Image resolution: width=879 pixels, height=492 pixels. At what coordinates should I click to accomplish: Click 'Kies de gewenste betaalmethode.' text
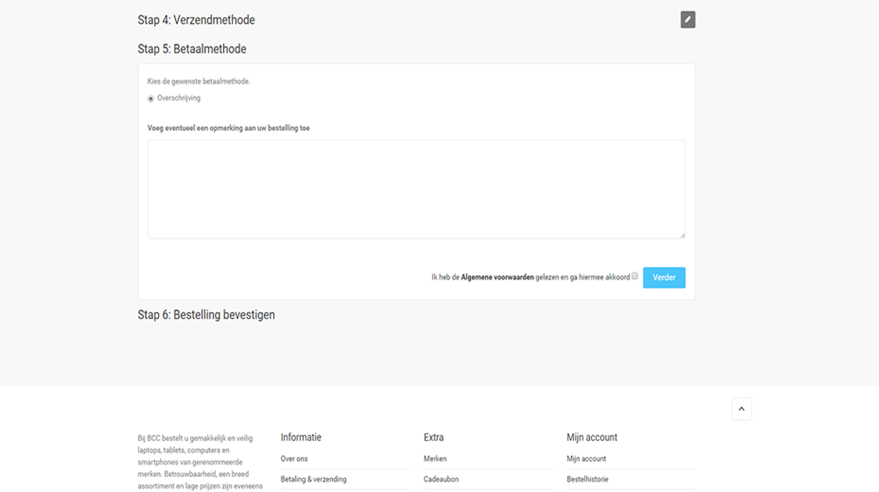click(x=199, y=82)
